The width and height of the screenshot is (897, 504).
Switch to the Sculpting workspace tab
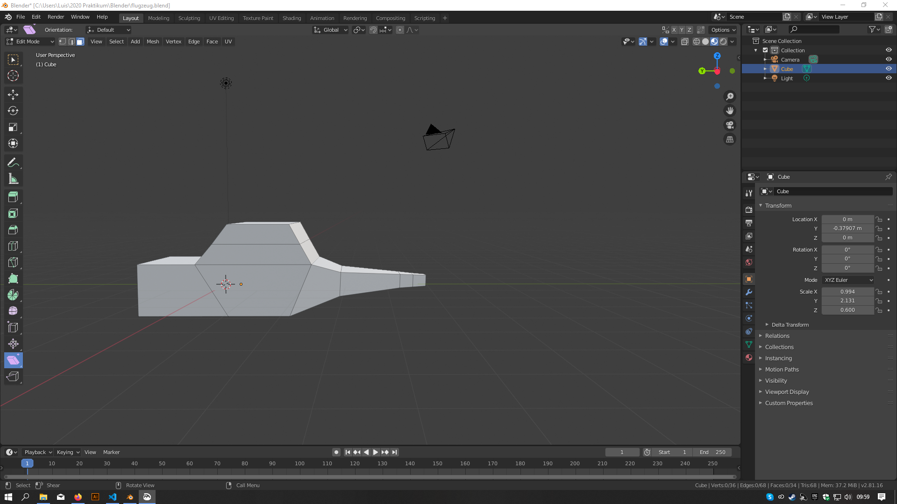[x=189, y=18]
